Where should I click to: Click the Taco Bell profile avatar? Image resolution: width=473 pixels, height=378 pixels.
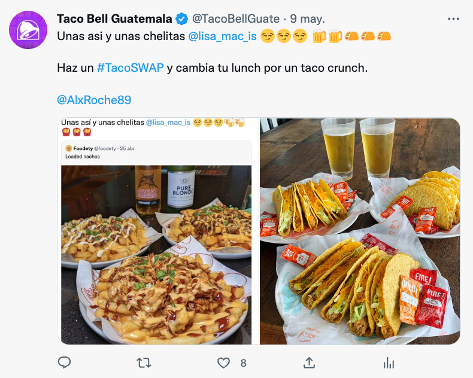click(28, 30)
